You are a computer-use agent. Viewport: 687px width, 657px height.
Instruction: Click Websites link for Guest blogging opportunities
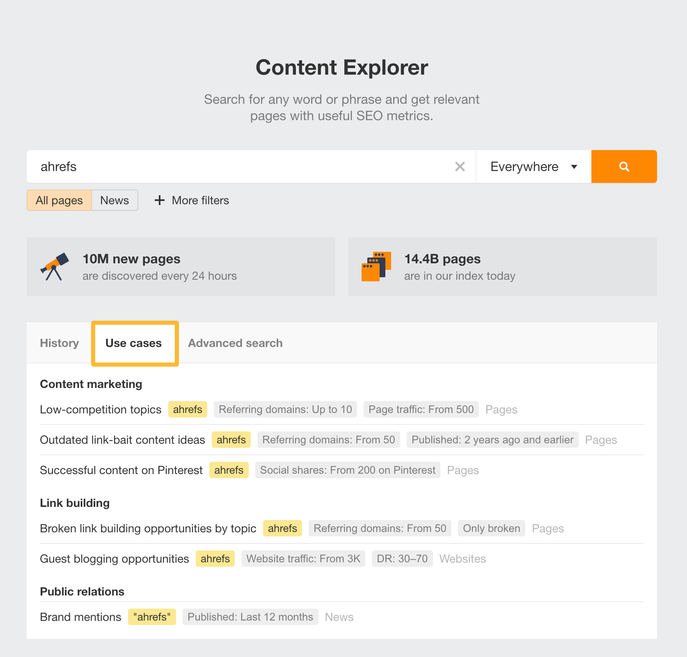462,559
